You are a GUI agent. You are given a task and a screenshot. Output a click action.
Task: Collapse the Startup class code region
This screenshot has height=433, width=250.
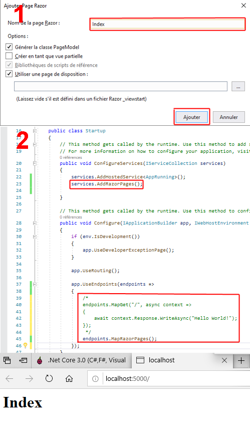point(35,131)
